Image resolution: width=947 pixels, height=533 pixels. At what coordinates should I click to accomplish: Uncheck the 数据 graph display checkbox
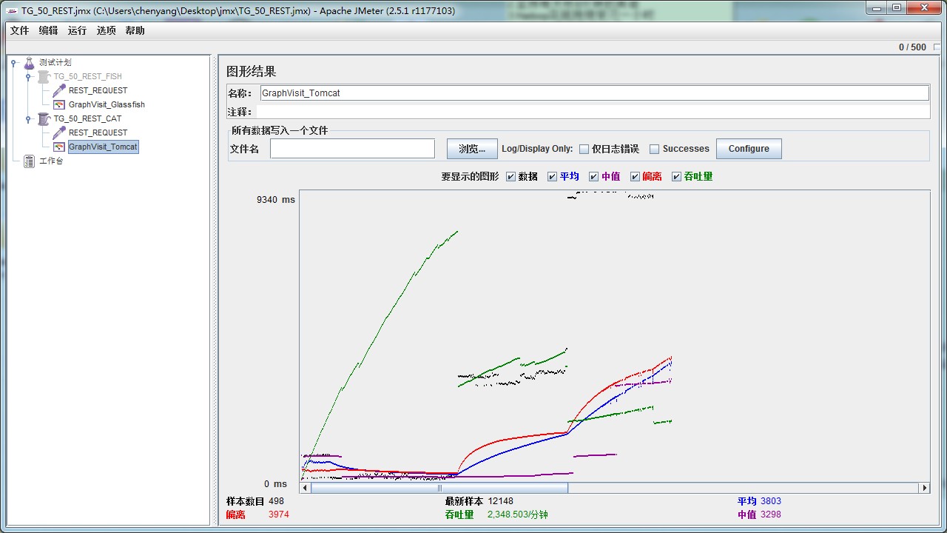[x=510, y=176]
